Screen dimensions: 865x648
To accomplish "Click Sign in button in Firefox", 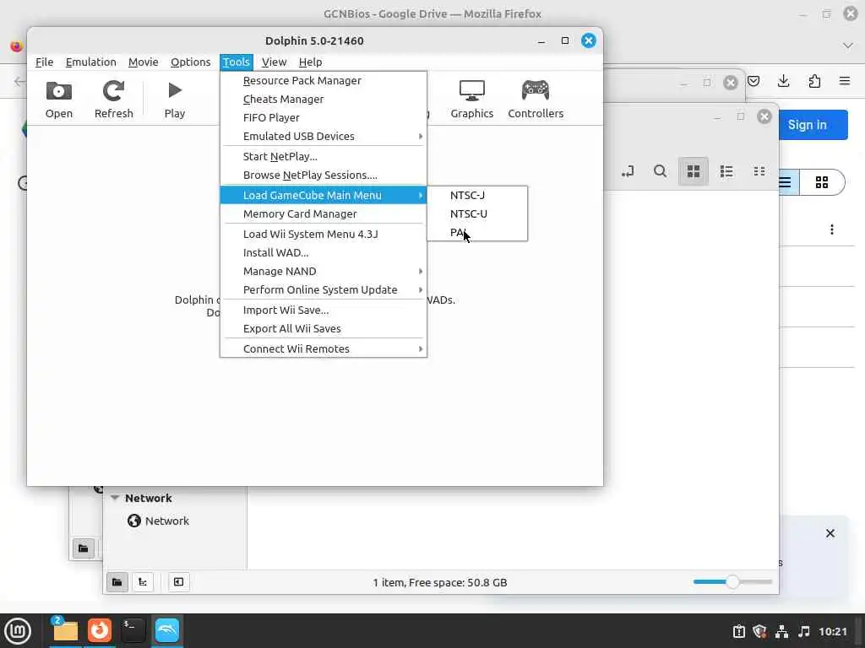I will (x=813, y=125).
